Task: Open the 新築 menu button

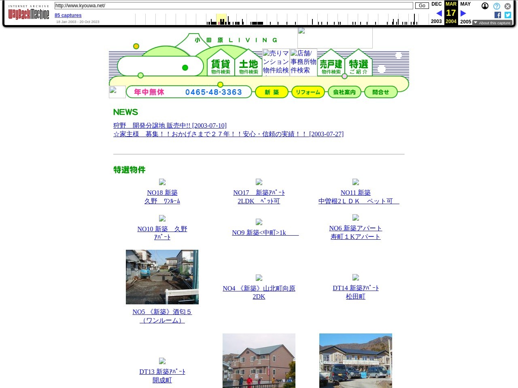Action: click(272, 92)
